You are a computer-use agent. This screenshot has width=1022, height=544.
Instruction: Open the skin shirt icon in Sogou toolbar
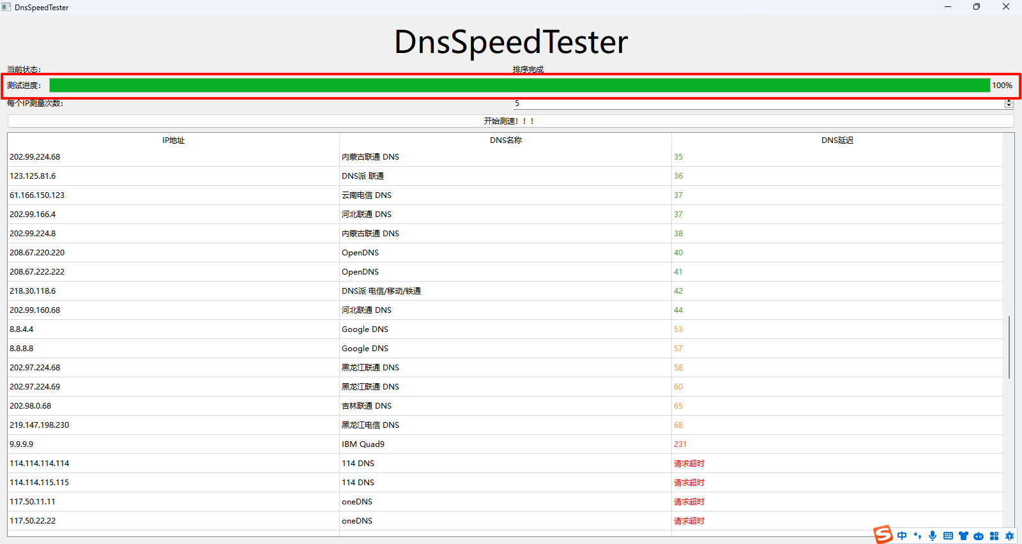(963, 536)
